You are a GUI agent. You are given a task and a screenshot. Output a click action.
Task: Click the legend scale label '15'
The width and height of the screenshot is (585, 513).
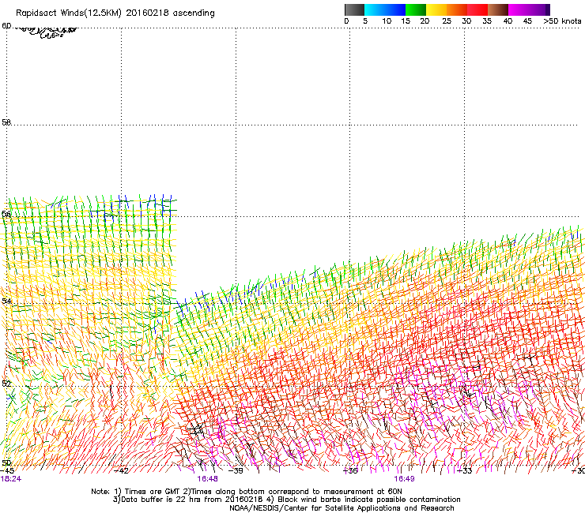click(x=406, y=21)
